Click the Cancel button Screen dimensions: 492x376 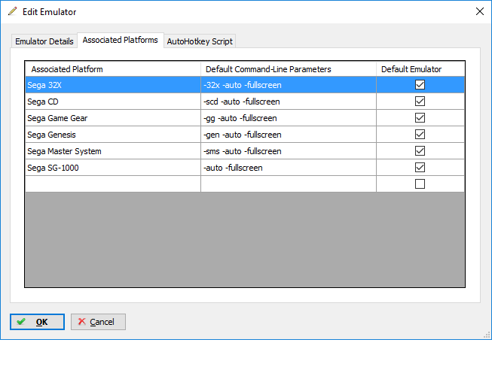coord(98,322)
